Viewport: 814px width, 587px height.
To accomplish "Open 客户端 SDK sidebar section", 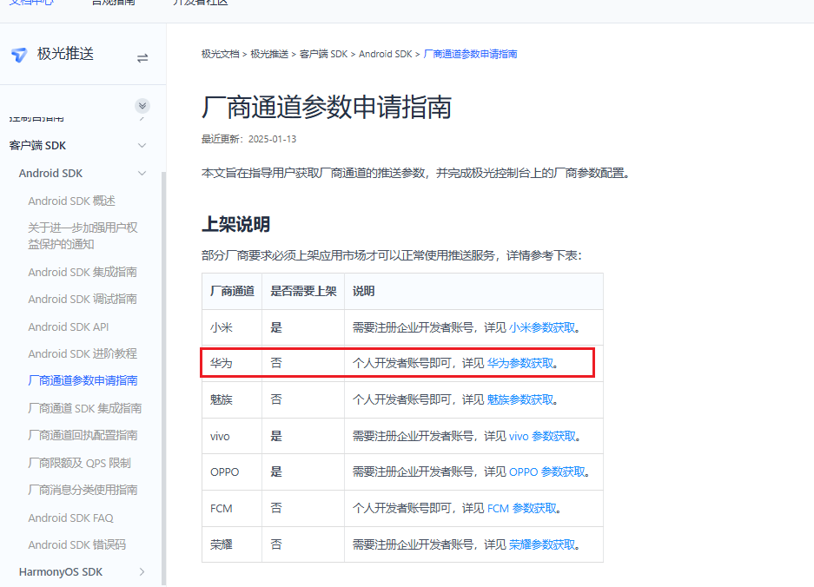I will pyautogui.click(x=37, y=145).
